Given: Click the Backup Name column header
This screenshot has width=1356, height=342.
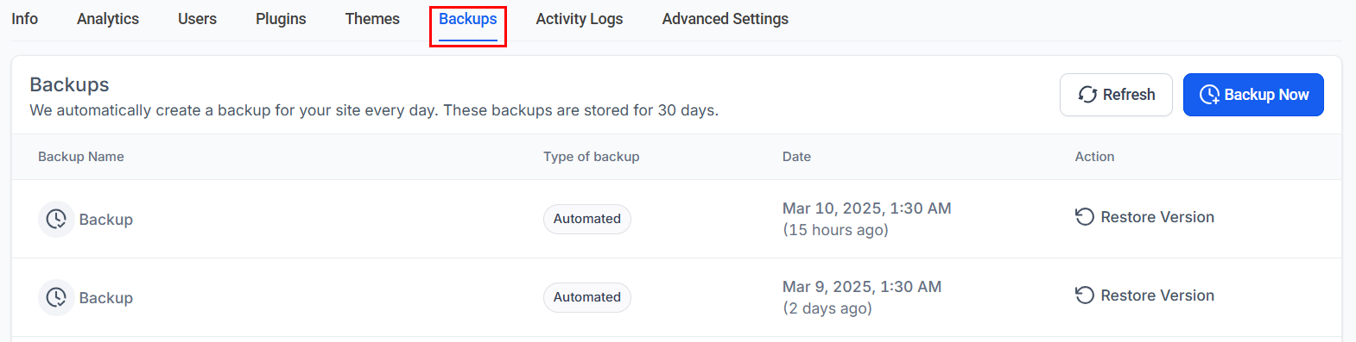Looking at the screenshot, I should click(81, 157).
